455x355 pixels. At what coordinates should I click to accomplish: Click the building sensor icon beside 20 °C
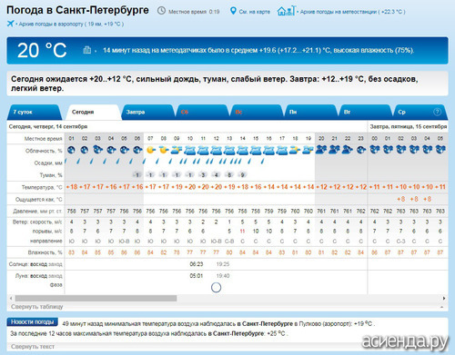(87, 50)
